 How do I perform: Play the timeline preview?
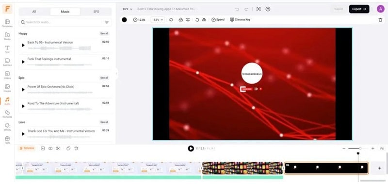click(x=191, y=149)
